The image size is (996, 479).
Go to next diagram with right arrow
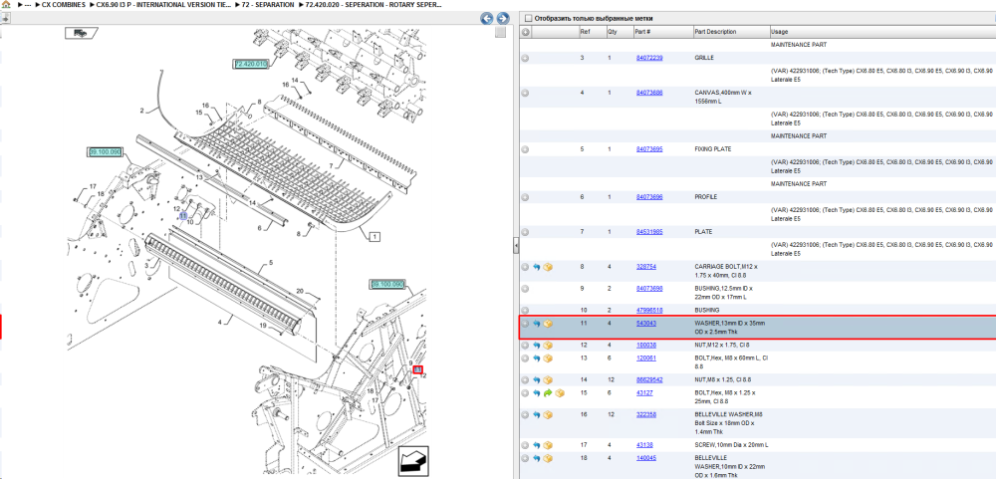tap(502, 18)
